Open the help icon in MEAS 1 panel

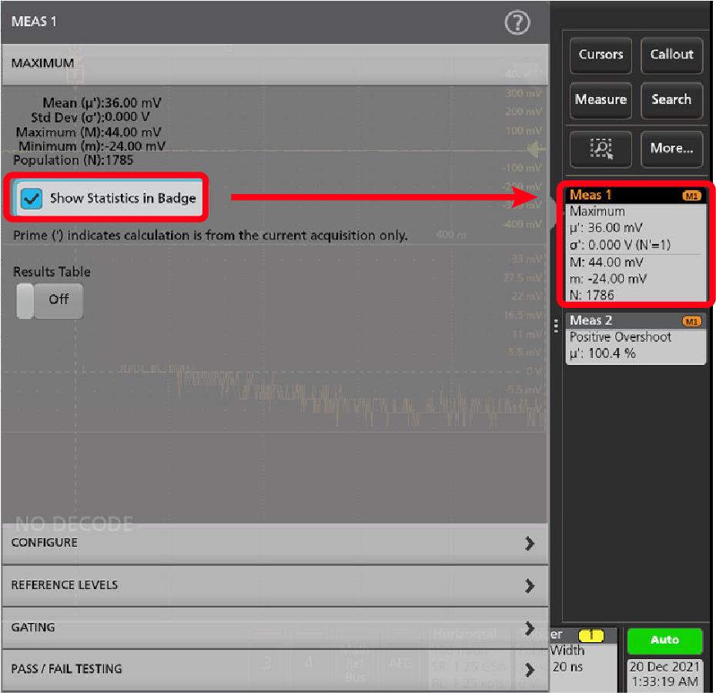(x=517, y=23)
